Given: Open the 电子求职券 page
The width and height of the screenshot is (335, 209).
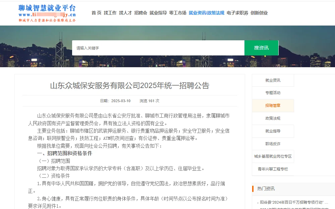Looking at the screenshot, I should point(237,13).
